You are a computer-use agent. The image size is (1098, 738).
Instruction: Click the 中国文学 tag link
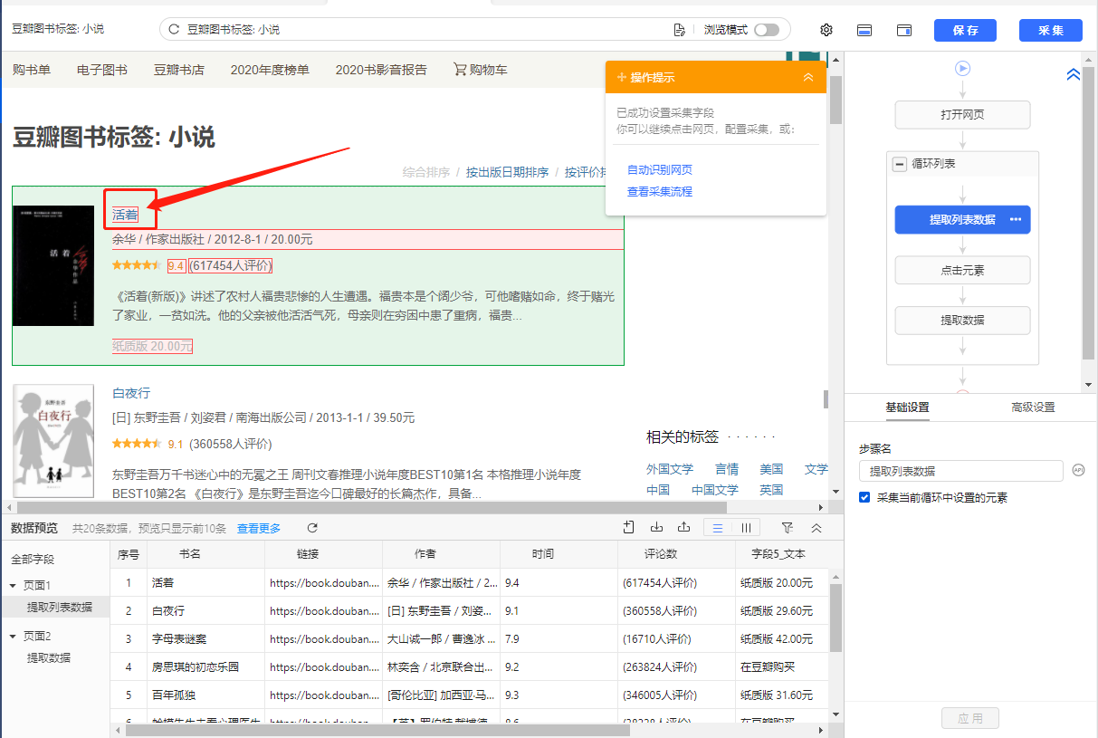click(x=715, y=490)
